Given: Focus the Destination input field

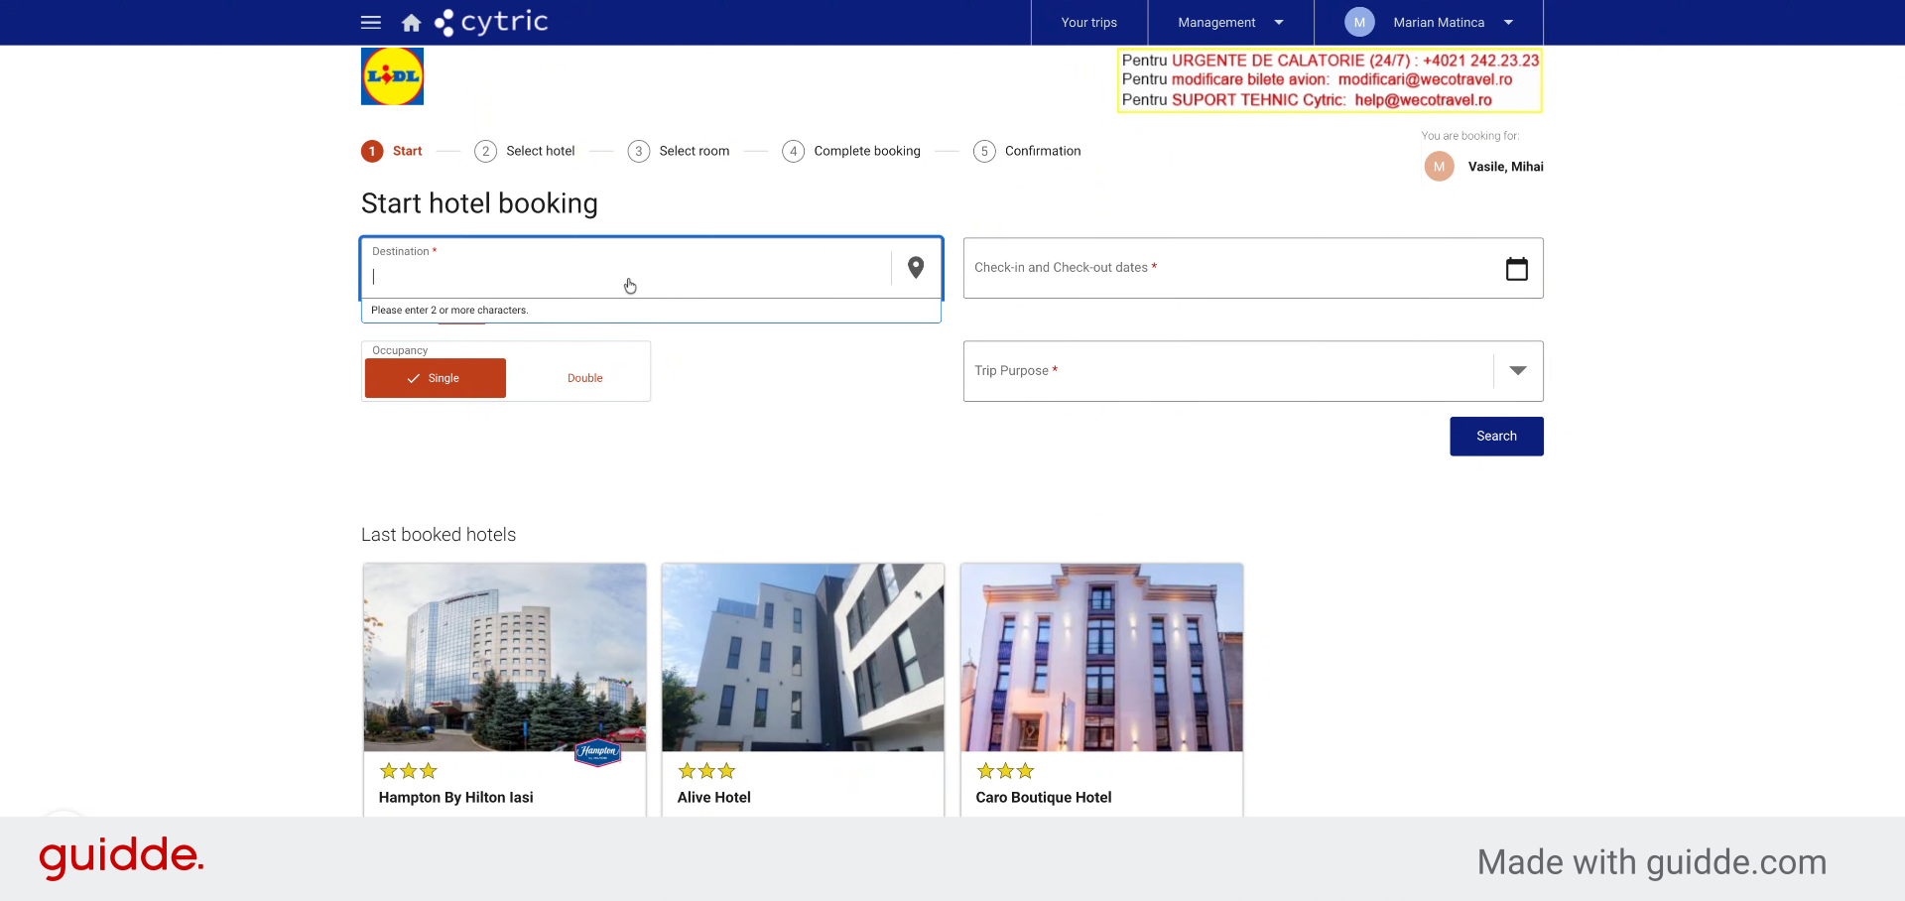Looking at the screenshot, I should click(627, 268).
